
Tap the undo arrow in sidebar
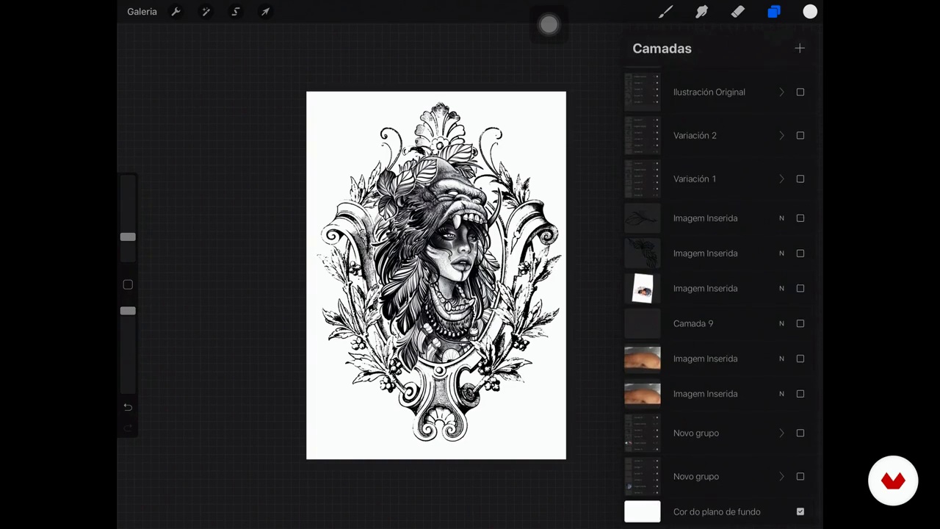tap(128, 407)
